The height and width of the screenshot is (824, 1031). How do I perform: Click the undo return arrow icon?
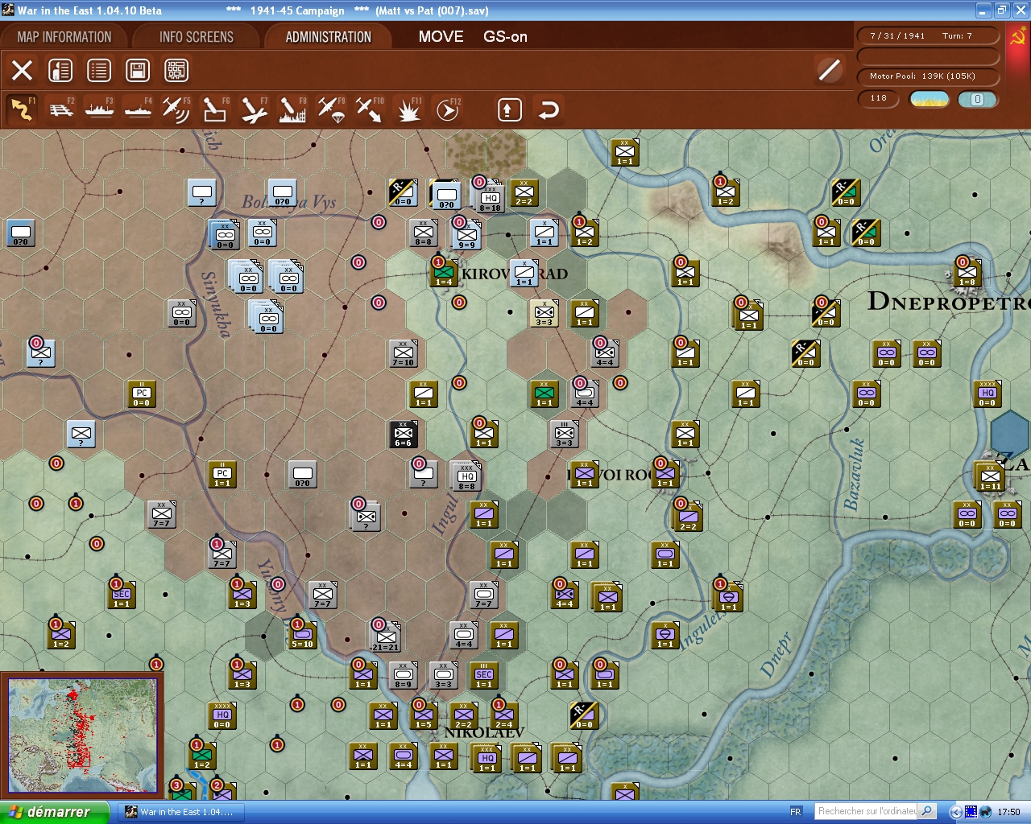tap(549, 109)
